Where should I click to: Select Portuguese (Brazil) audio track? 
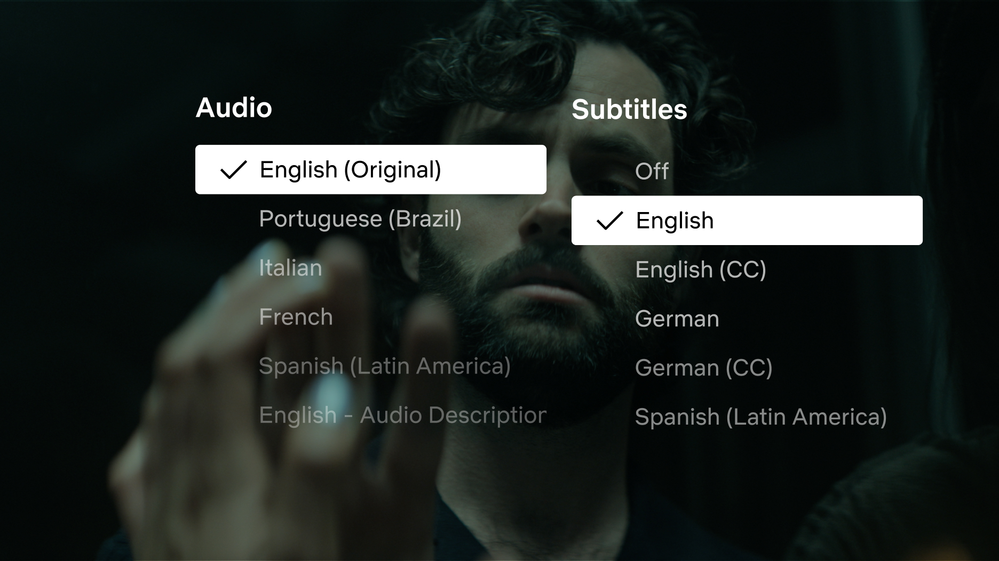(x=361, y=219)
